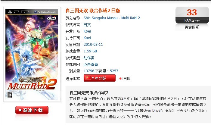The width and height of the screenshot is (211, 125).
Task: Click the CERO B rating icon
Action: click(10, 95)
